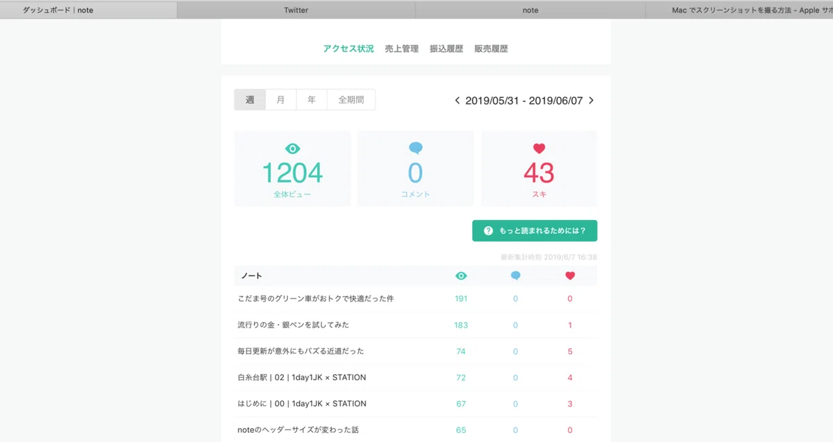This screenshot has height=442, width=833.
Task: Click likes value 5 for 毎日更新 row
Action: point(570,351)
